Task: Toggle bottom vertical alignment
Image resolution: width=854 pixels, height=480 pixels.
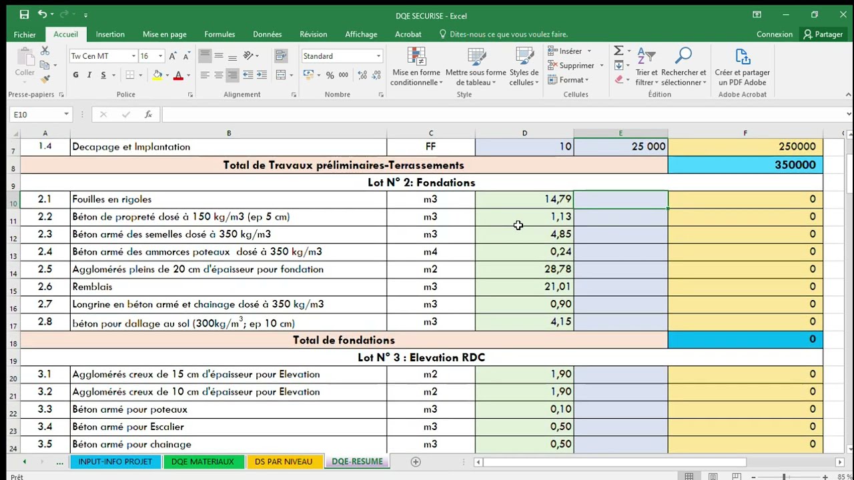Action: pos(232,56)
